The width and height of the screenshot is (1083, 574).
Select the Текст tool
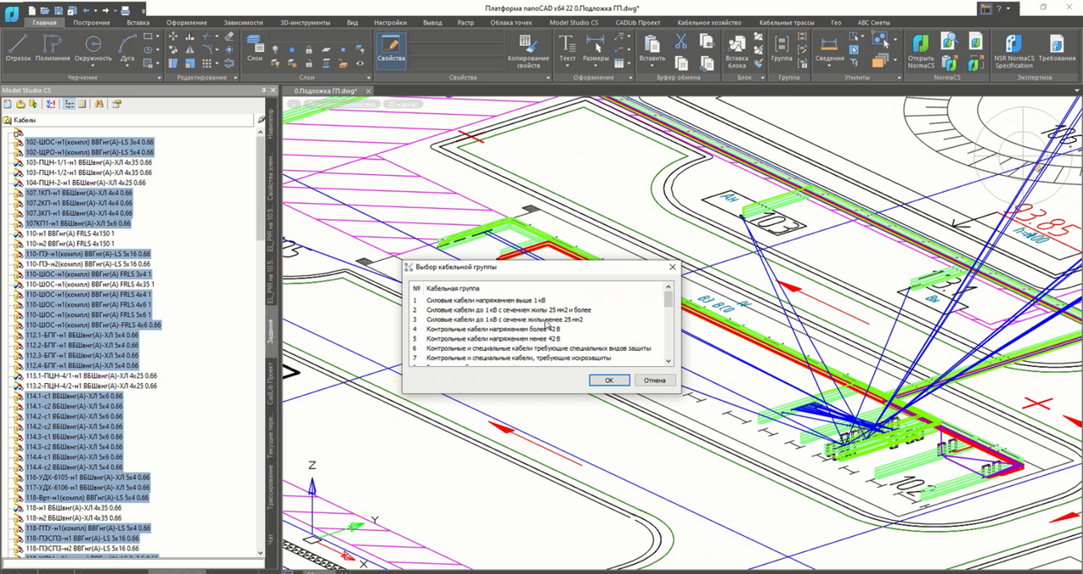567,49
